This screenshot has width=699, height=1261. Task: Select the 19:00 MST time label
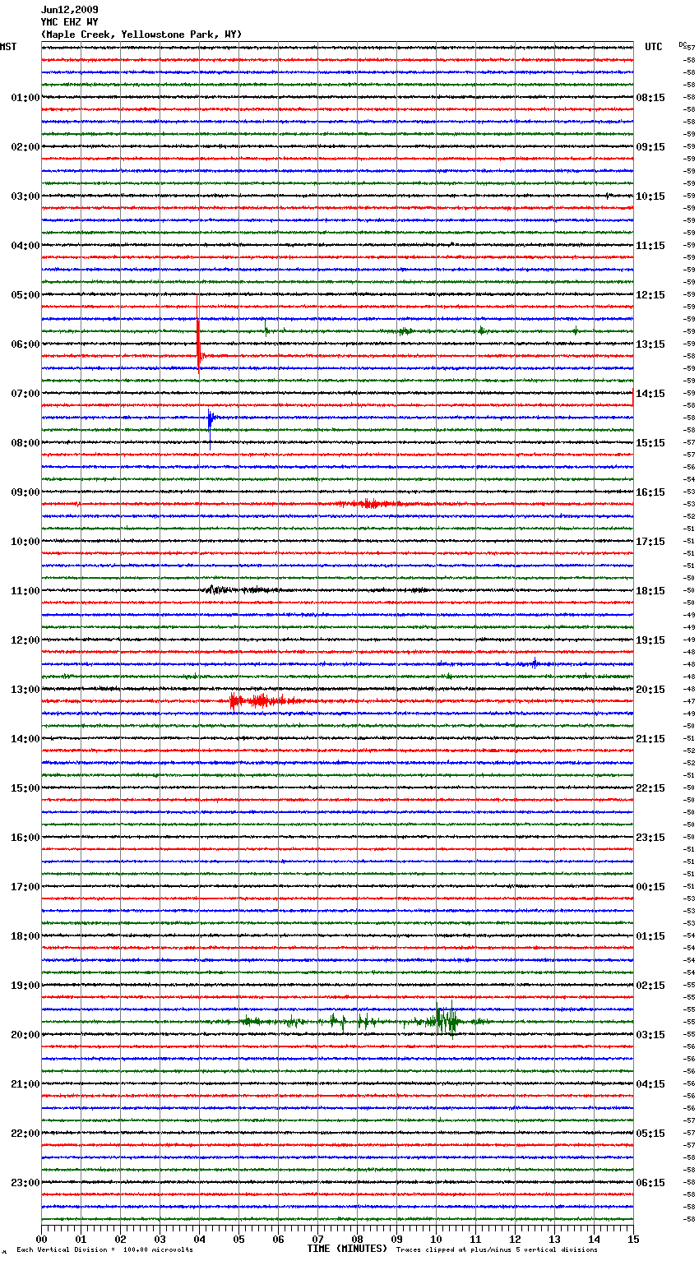[25, 986]
